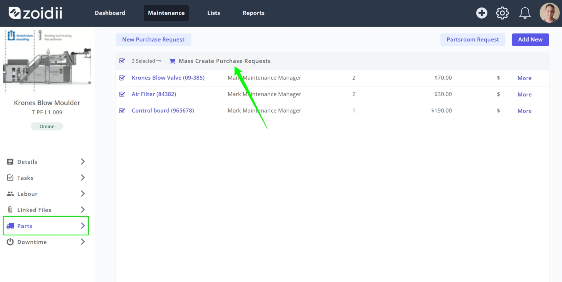Click the dollar icon on Air Filter row
The height and width of the screenshot is (282, 562).
point(498,94)
